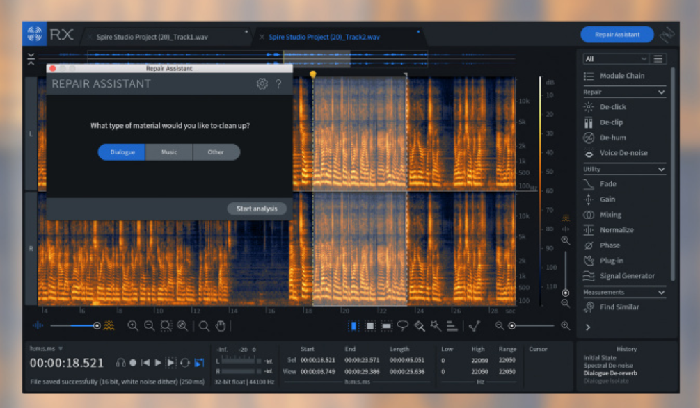This screenshot has height=408, width=700.
Task: Select Spectral De-noise in History
Action: click(608, 366)
